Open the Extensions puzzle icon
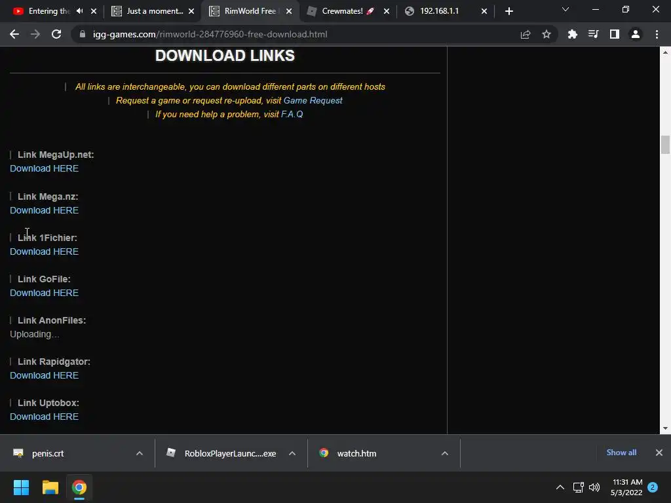This screenshot has height=503, width=671. 572,34
